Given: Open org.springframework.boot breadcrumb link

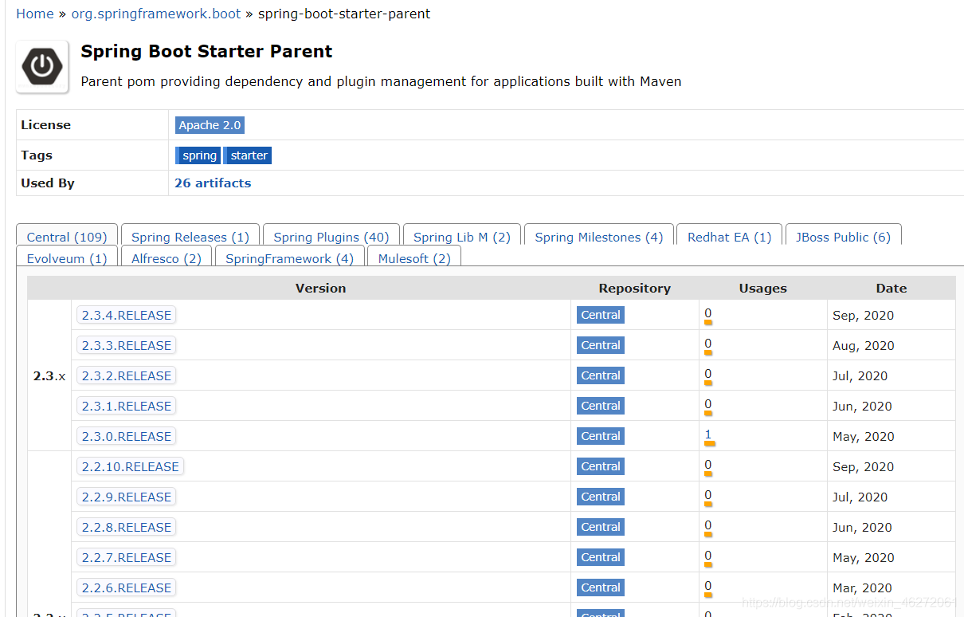Looking at the screenshot, I should [x=156, y=14].
